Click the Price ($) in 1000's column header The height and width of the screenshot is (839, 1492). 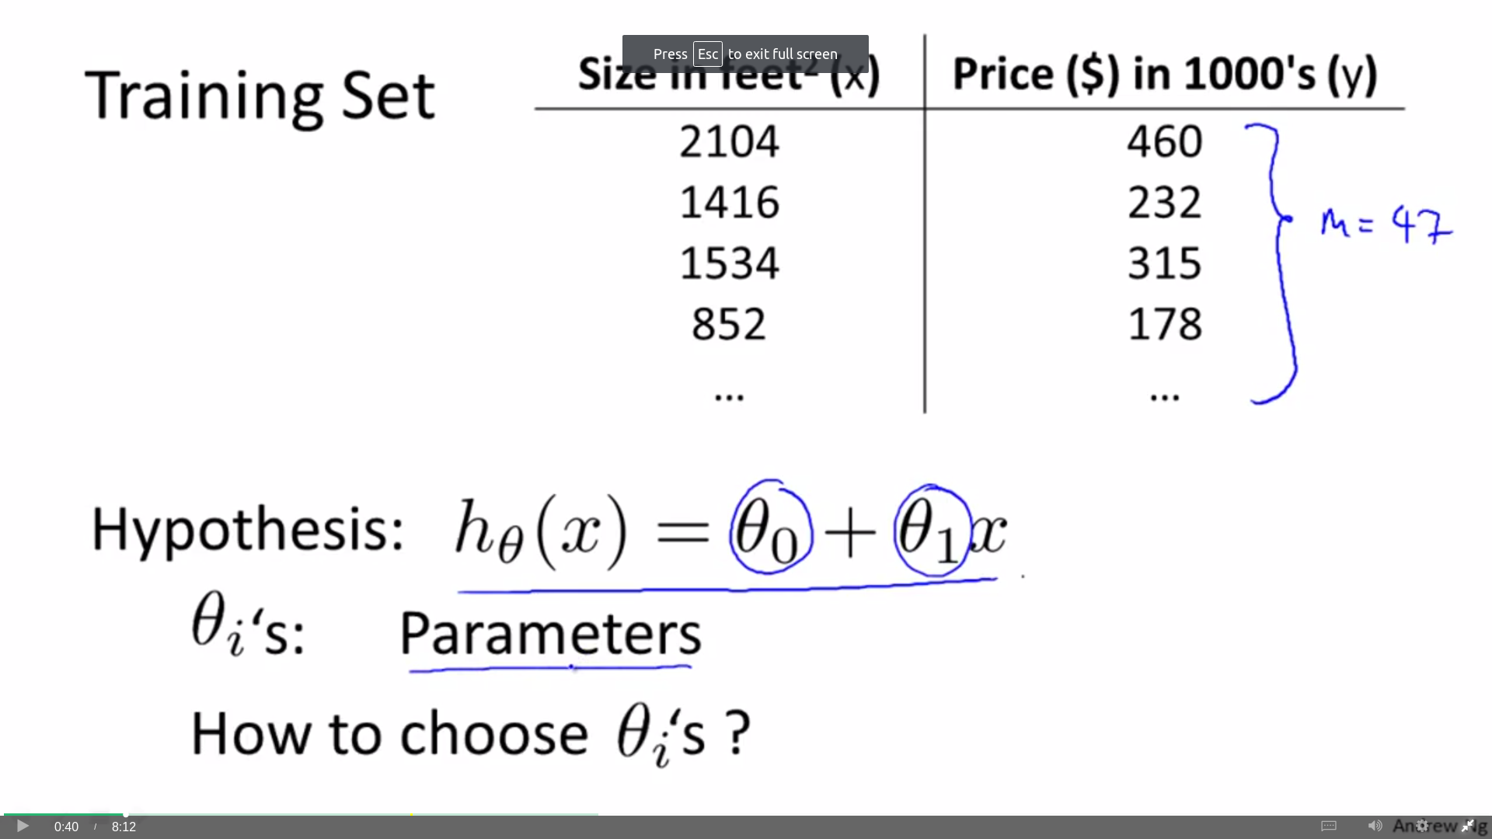1165,75
